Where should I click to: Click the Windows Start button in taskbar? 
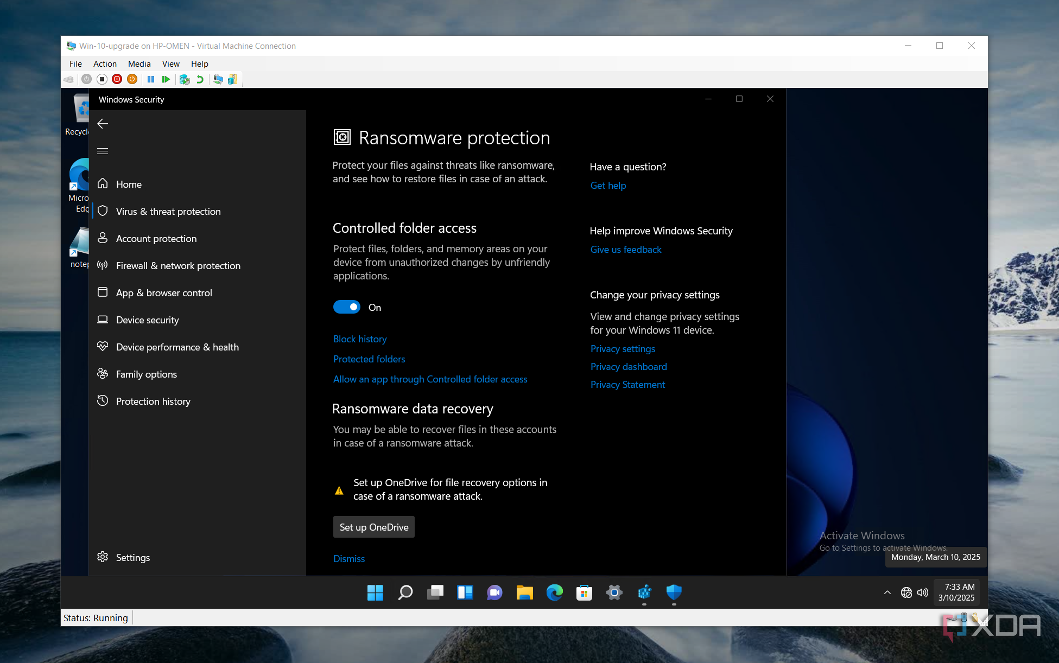click(375, 592)
